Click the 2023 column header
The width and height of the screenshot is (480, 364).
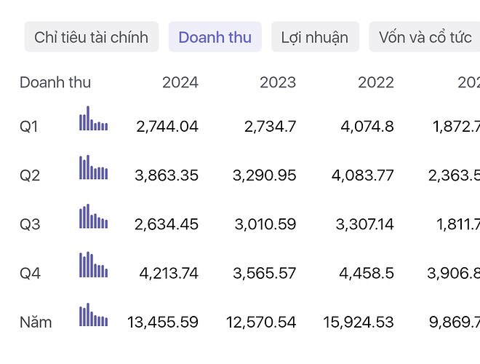click(x=278, y=82)
